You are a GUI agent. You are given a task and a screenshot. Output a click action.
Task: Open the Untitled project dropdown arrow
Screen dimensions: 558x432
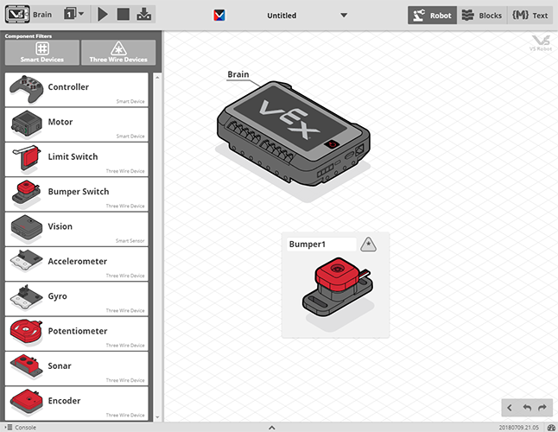tap(344, 16)
